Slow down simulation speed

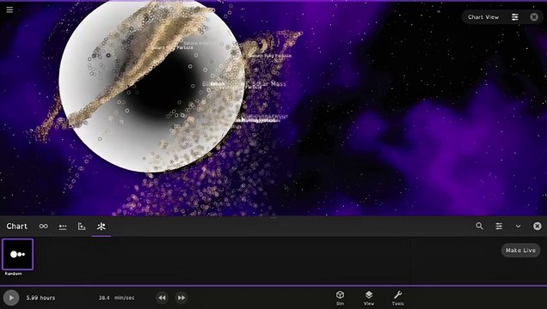click(x=162, y=298)
